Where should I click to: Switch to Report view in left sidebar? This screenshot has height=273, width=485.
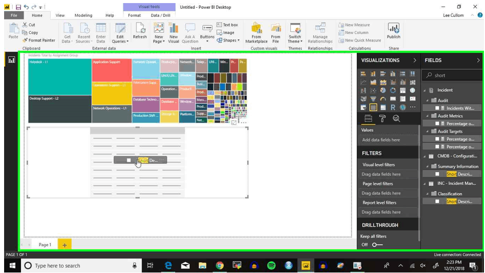tap(11, 60)
